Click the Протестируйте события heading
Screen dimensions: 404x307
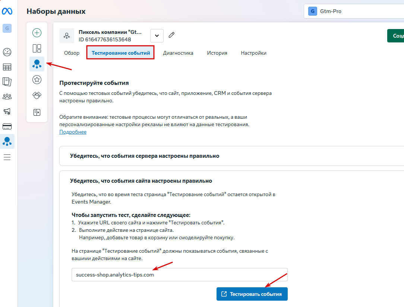pos(94,83)
